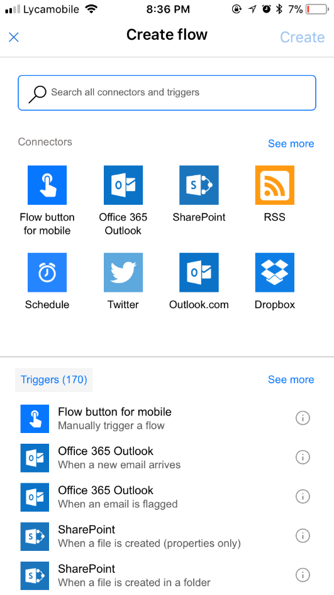The height and width of the screenshot is (595, 334).
Task: Tap the Wi-Fi icon in status bar
Action: click(91, 9)
